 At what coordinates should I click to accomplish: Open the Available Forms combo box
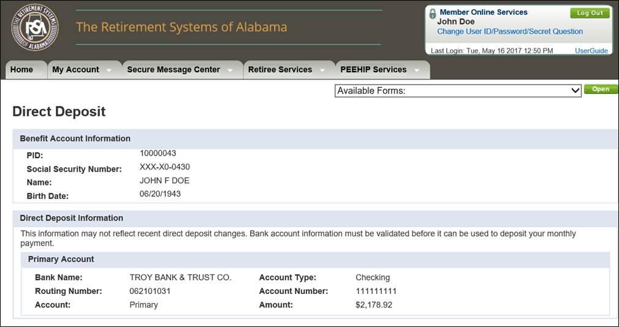tap(458, 91)
